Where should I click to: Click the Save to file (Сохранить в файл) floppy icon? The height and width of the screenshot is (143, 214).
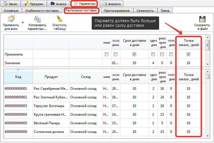coord(202,20)
